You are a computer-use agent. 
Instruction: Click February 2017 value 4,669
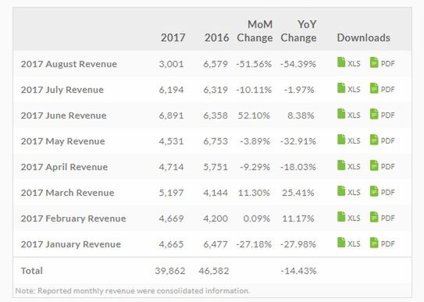coord(172,219)
